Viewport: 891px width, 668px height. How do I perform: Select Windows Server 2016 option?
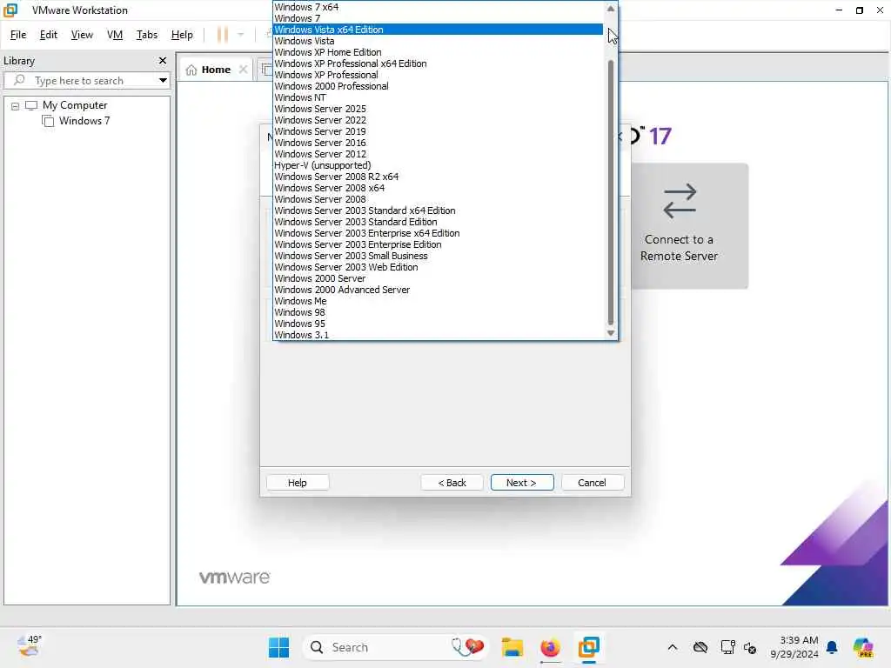(x=438, y=144)
